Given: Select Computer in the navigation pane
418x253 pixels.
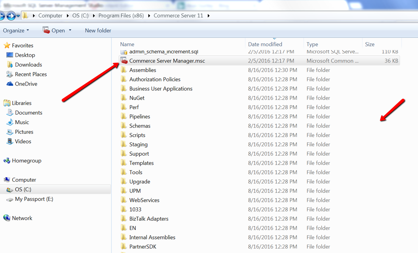Looking at the screenshot, I should [x=24, y=180].
